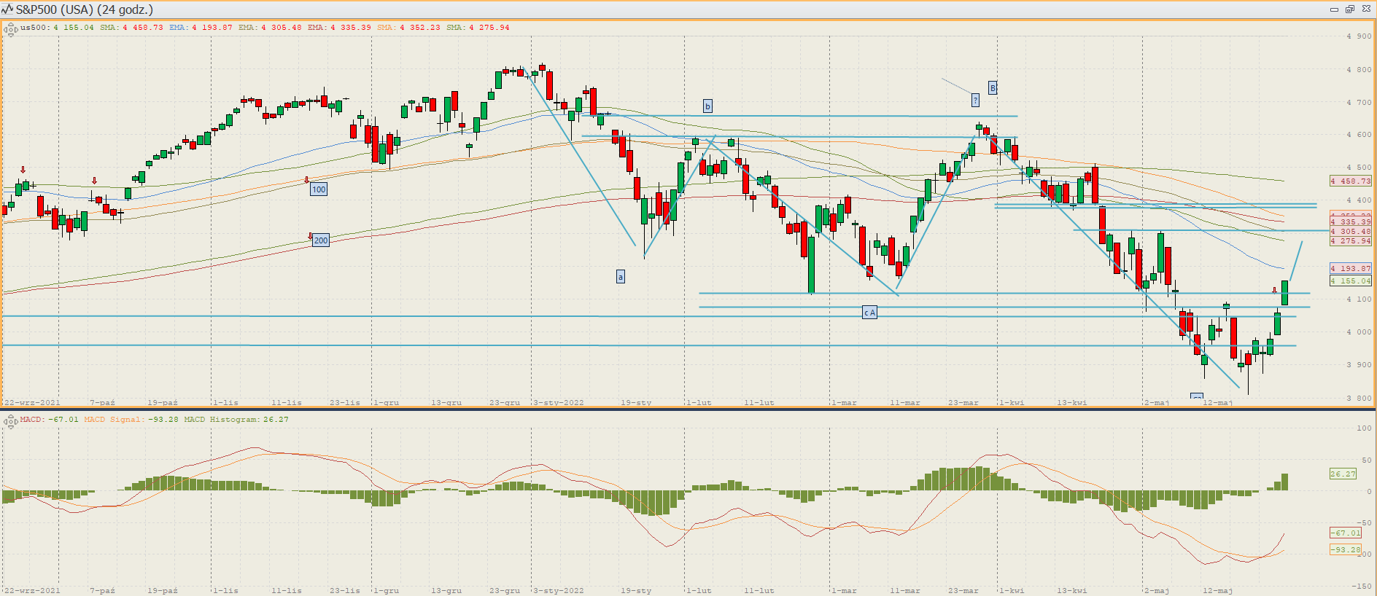
Task: Click the navigation arrows icon in MACD panel
Action: [10, 421]
